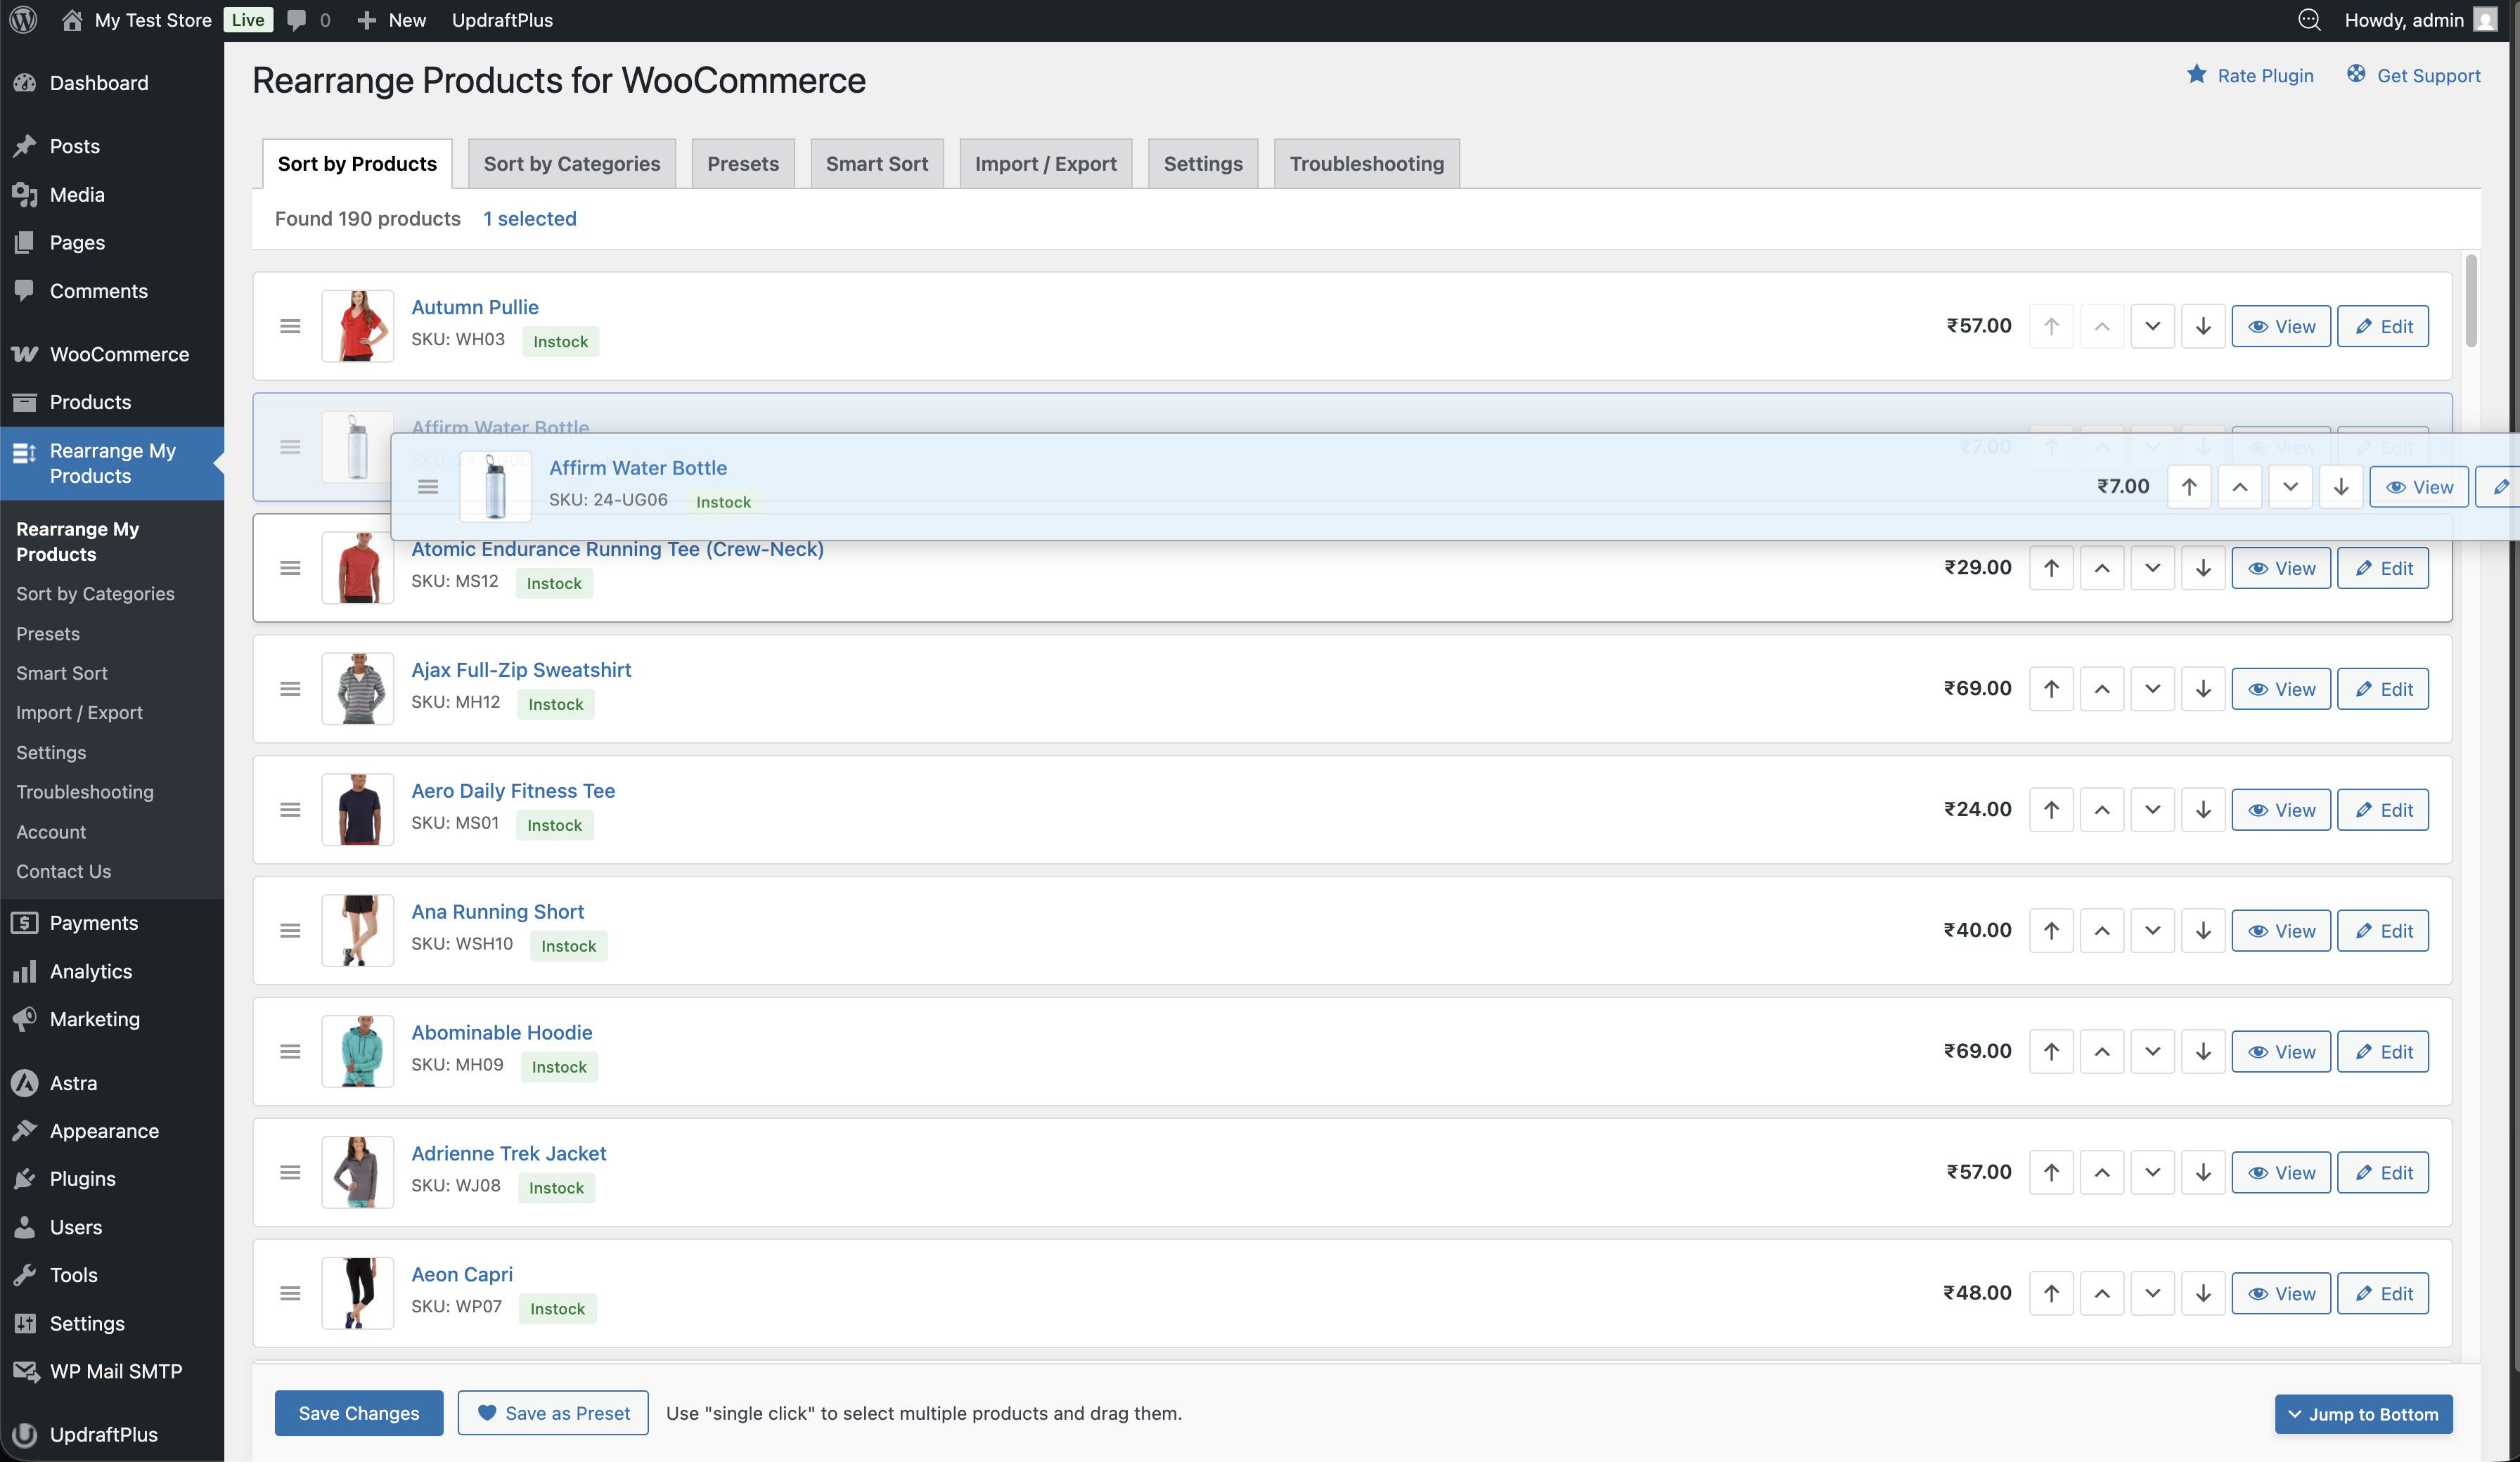Open New content menu in admin bar

click(392, 20)
